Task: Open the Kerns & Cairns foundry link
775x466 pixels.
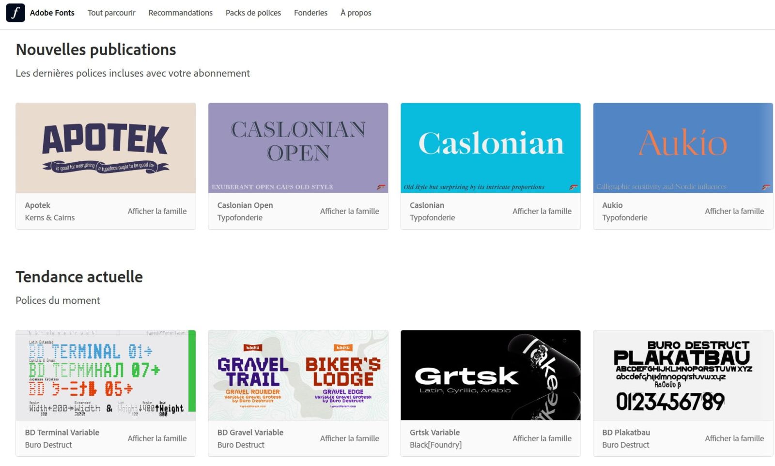Action: pyautogui.click(x=50, y=218)
